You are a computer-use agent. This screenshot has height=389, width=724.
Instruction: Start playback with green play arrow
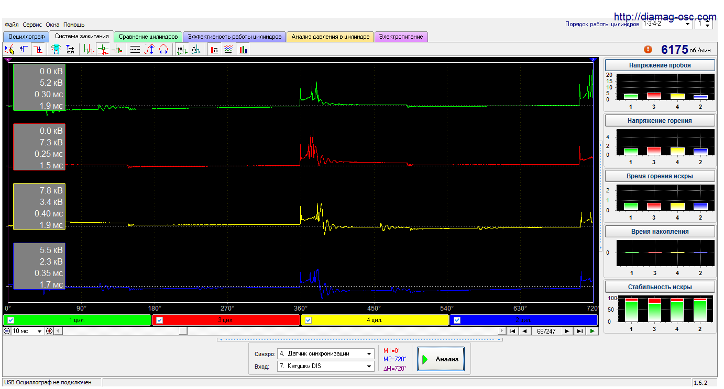tap(592, 331)
